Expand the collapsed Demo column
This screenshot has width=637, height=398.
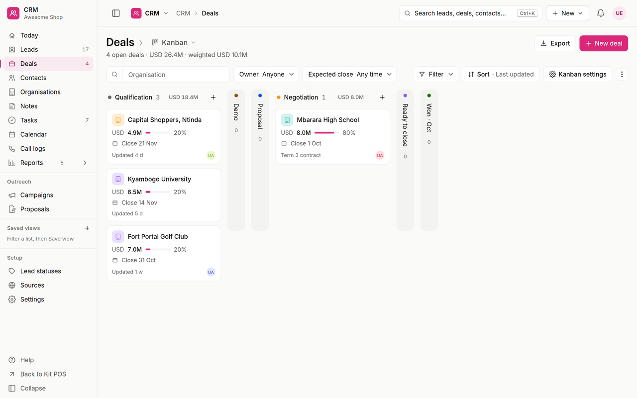pos(236,160)
